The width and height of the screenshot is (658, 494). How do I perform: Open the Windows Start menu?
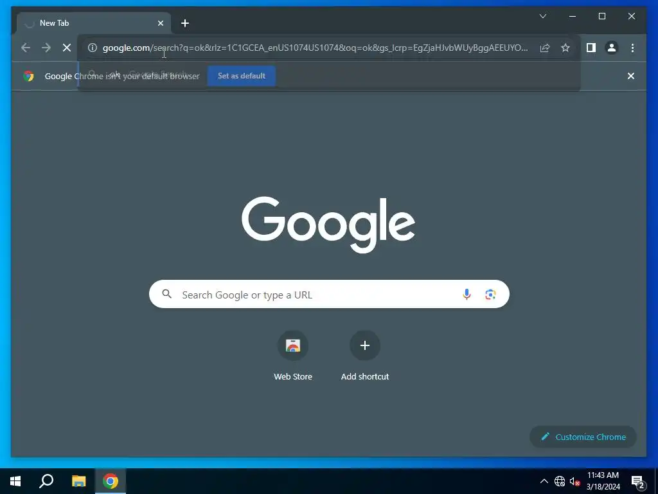coord(15,481)
